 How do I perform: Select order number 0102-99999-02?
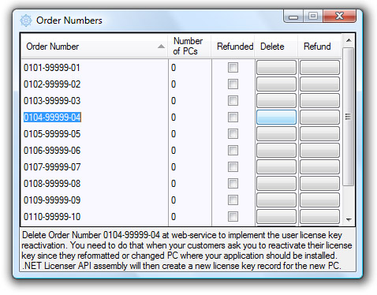coord(52,84)
